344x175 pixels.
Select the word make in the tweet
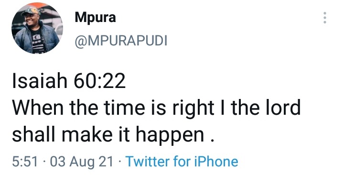[87, 134]
